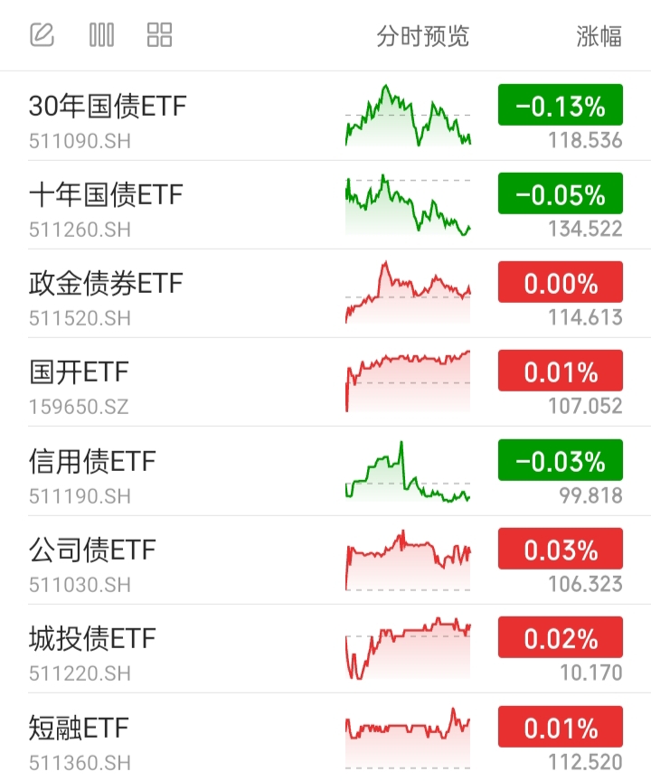Select 信用债ETF list item

click(x=92, y=461)
